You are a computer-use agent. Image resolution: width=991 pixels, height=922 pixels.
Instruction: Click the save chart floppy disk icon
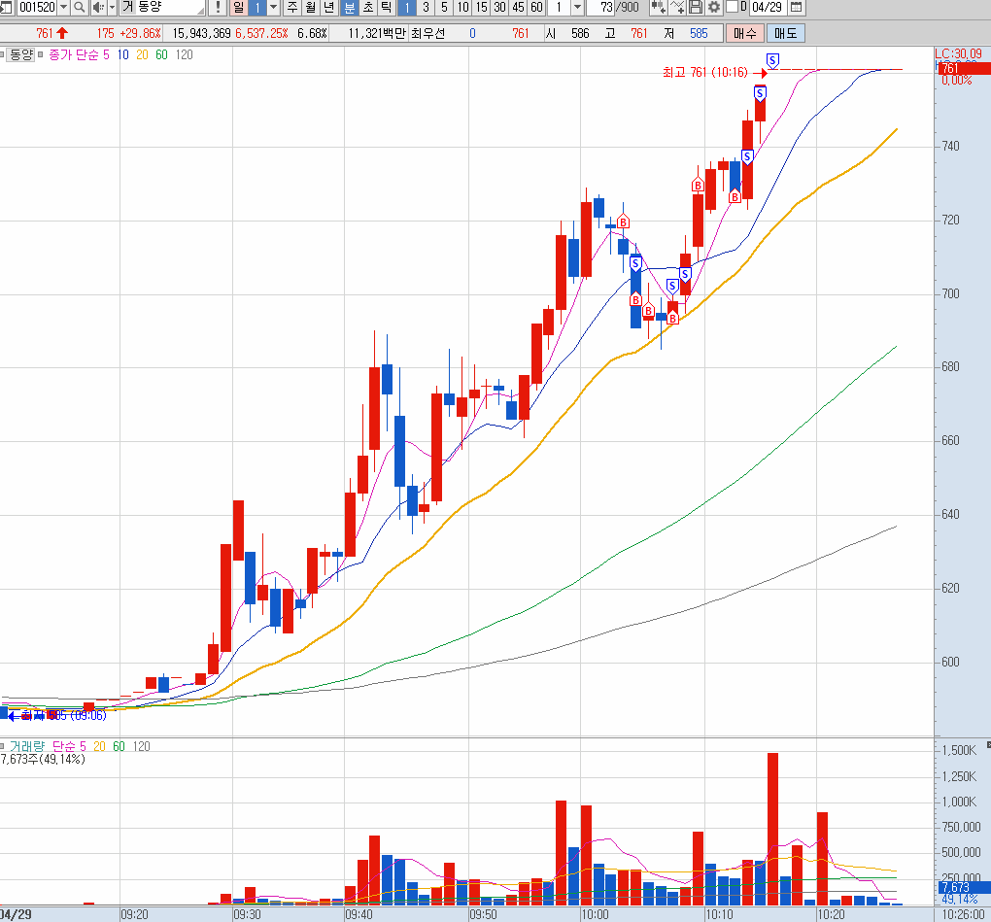coord(696,8)
